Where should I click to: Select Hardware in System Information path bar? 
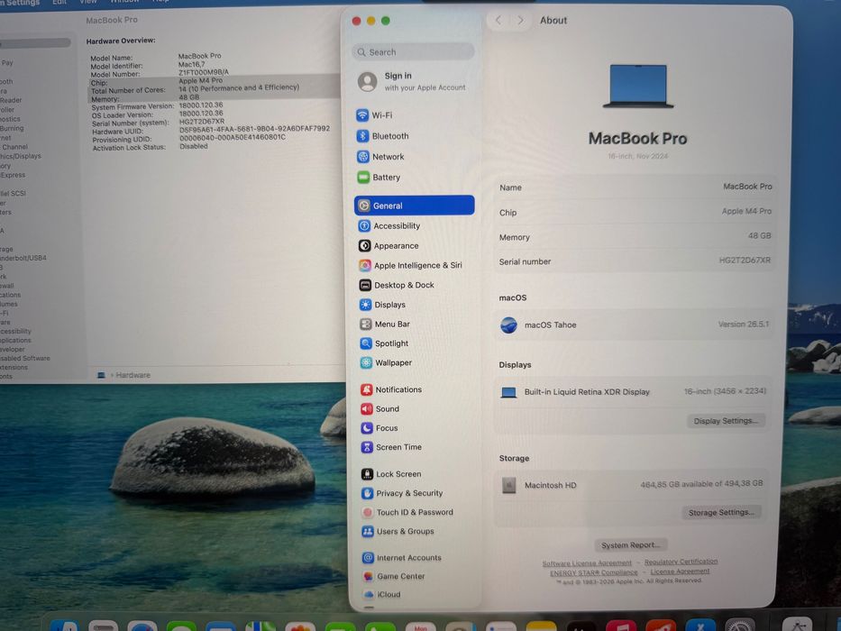click(x=133, y=375)
